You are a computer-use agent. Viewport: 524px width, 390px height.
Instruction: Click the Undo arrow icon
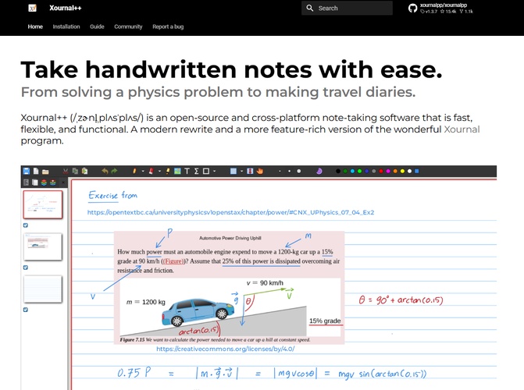[x=105, y=172]
